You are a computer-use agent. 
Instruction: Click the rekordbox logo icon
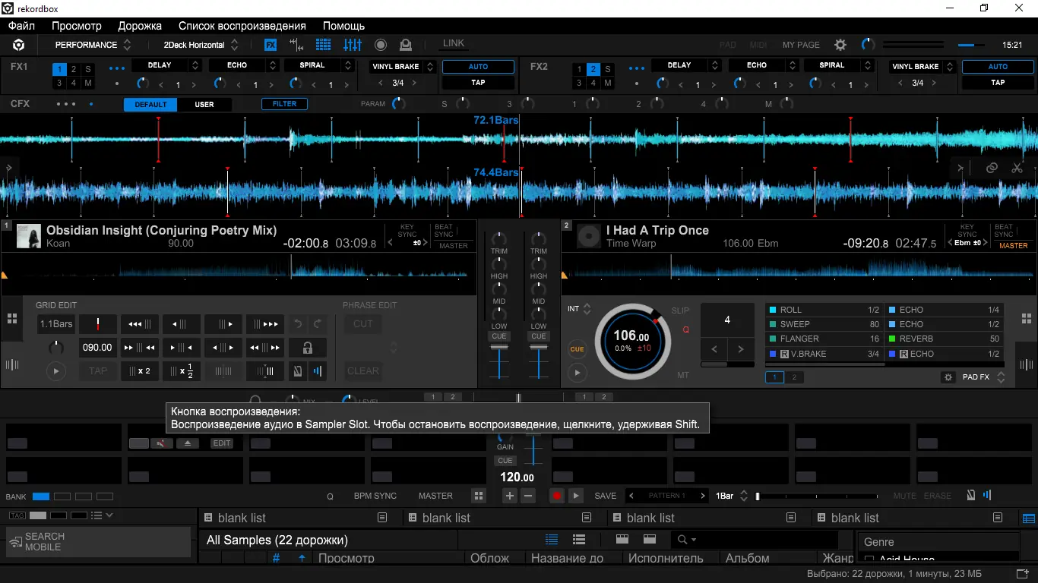click(x=19, y=45)
